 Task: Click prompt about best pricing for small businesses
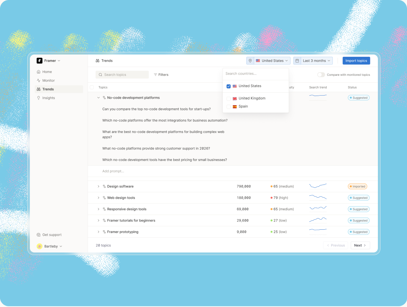click(165, 160)
